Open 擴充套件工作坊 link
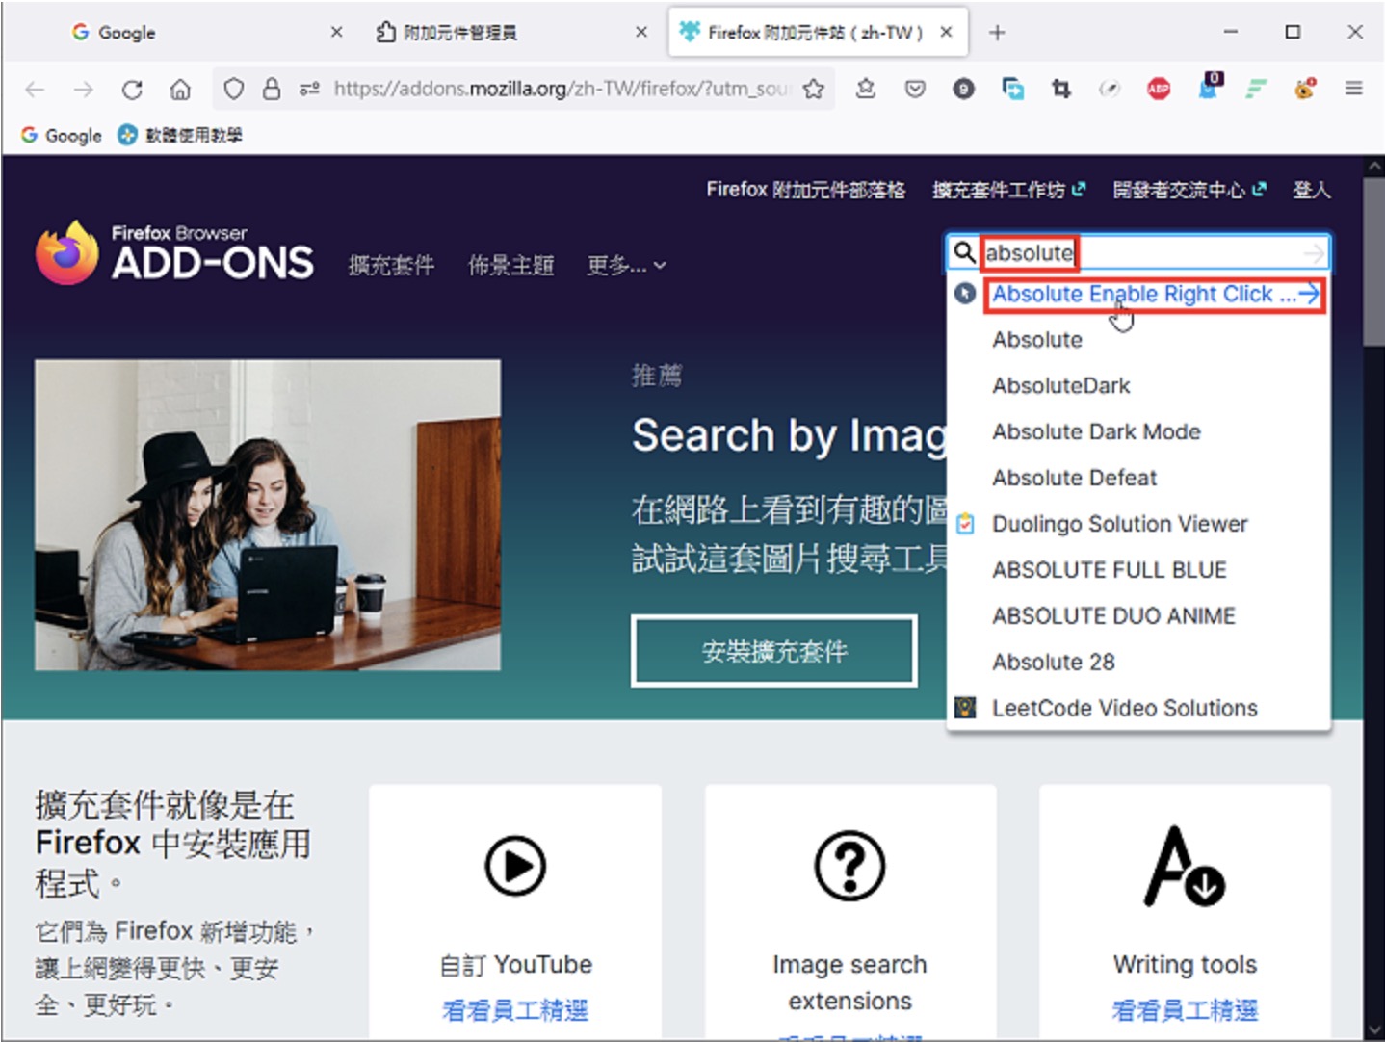Screen dimensions: 1385x1042 point(1008,190)
